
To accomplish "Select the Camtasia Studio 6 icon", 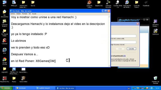I will (5, 23).
